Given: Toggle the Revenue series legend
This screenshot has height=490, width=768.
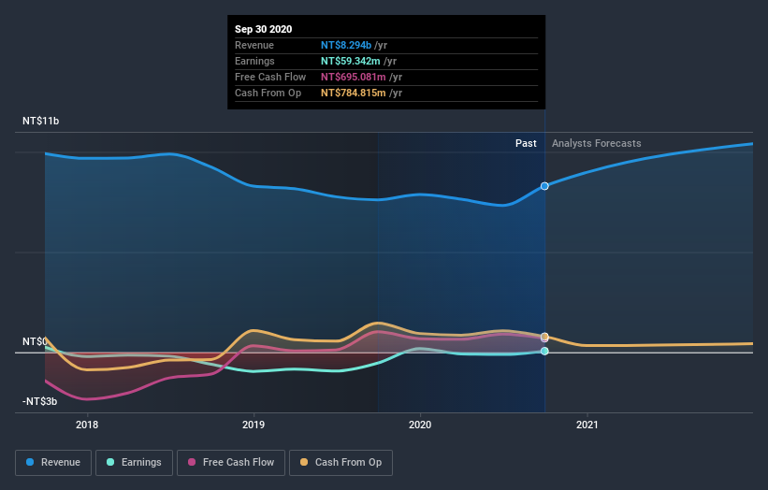Looking at the screenshot, I should tap(53, 463).
